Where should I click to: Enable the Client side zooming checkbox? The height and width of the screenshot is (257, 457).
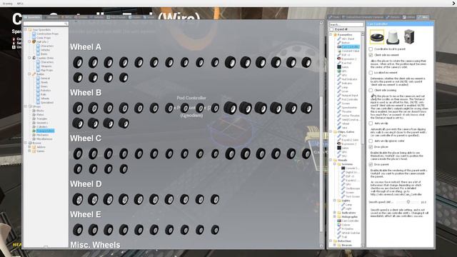(371, 91)
